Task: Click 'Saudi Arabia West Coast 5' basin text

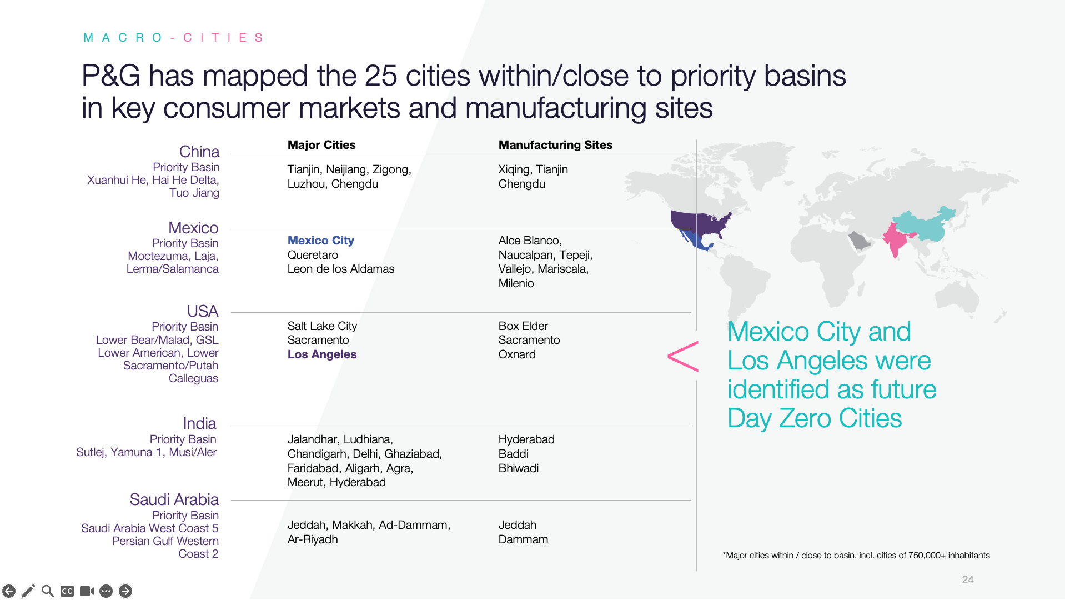Action: coord(150,528)
